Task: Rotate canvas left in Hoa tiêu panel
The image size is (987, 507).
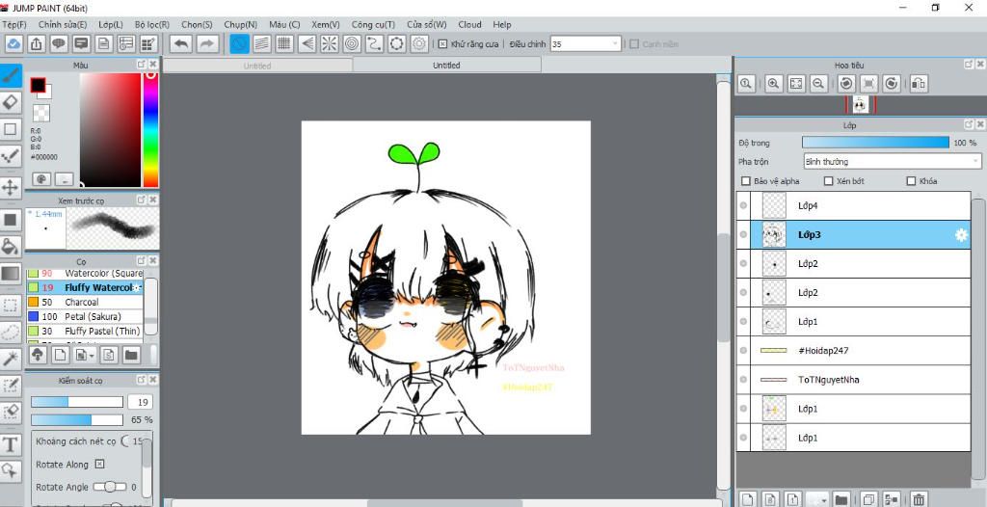Action: pyautogui.click(x=846, y=83)
